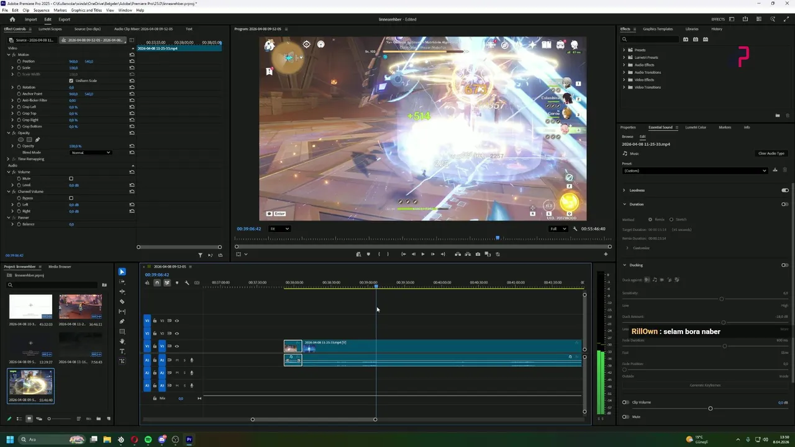
Task: Toggle the Uniform Scale checkbox
Action: click(71, 81)
